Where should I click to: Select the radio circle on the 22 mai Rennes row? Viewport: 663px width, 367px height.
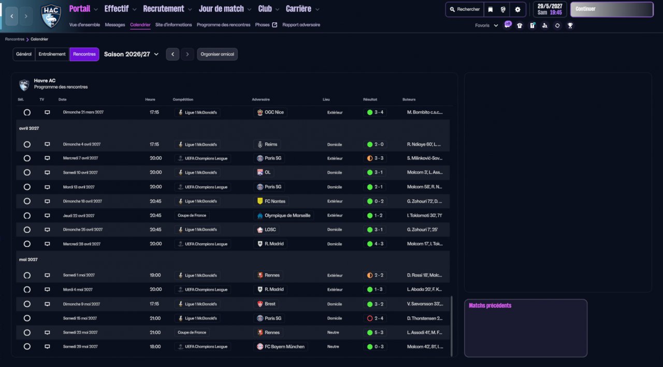pos(27,332)
